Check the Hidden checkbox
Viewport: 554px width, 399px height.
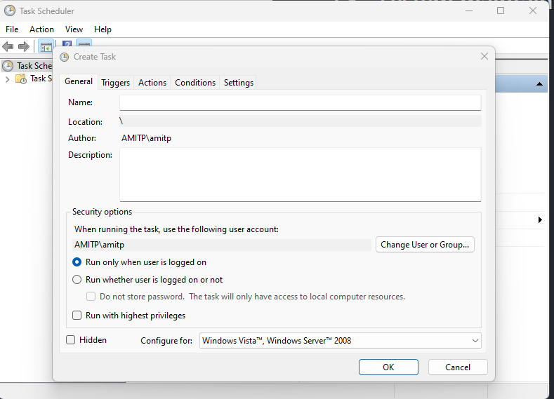coord(71,340)
